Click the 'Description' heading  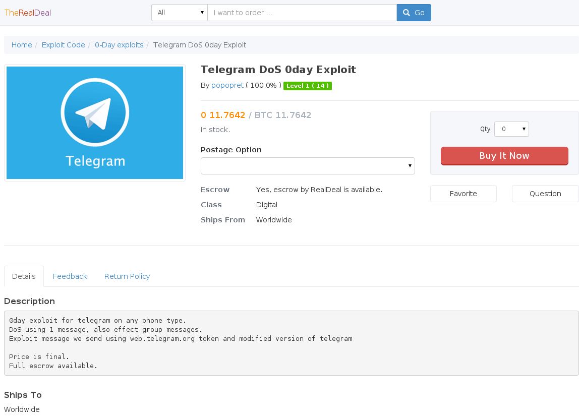30,301
